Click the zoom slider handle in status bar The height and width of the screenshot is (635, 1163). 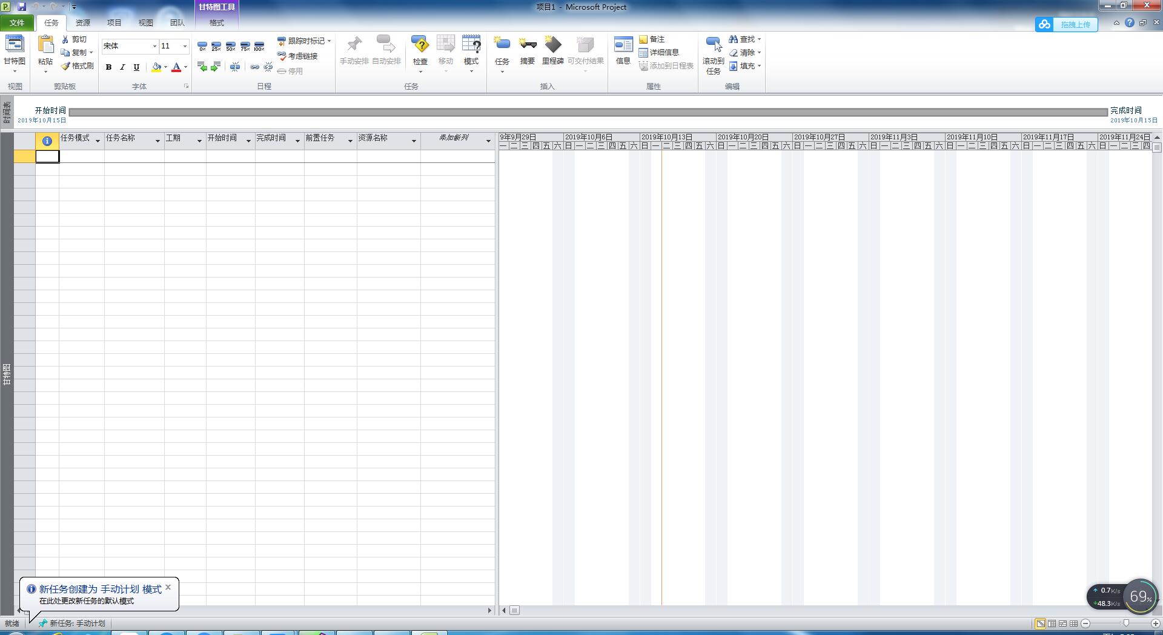1125,623
